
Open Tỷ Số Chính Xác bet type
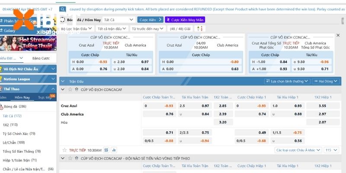tap(19, 134)
